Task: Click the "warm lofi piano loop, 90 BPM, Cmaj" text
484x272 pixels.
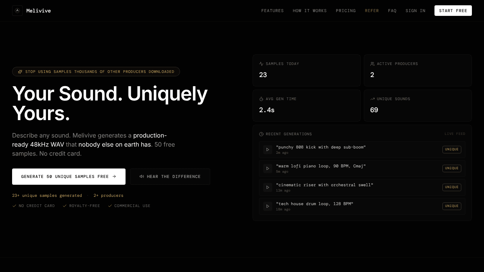Action: click(x=321, y=166)
